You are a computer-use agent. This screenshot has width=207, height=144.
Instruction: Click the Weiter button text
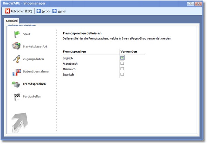click(x=62, y=11)
